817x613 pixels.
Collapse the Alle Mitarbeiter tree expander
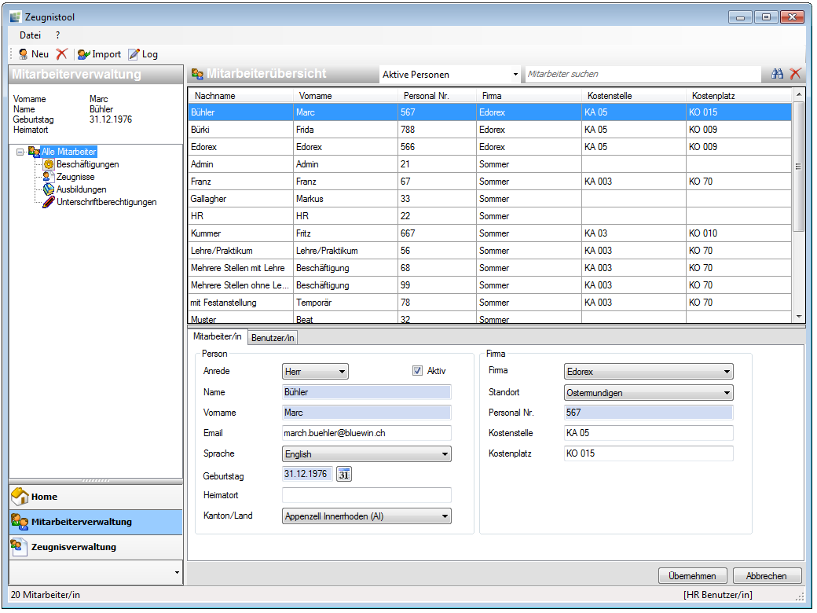[x=20, y=152]
